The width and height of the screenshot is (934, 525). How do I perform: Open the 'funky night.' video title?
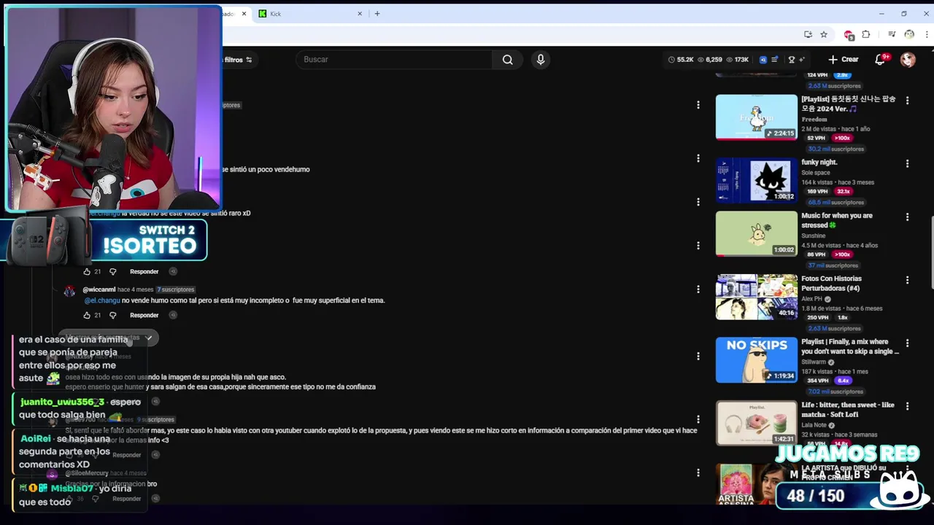(819, 163)
